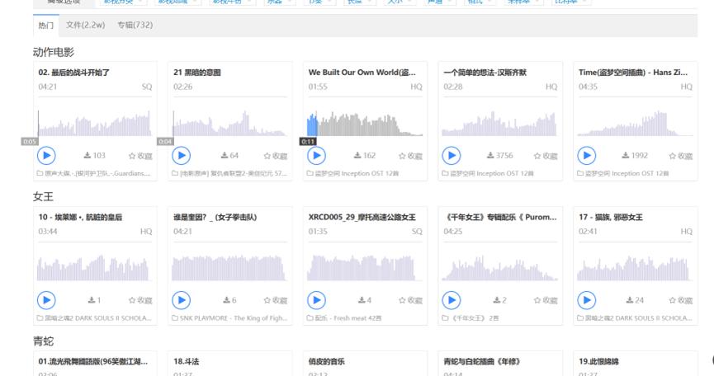Download the track with 1992 downloads
The height and width of the screenshot is (376, 714).
pyautogui.click(x=635, y=156)
